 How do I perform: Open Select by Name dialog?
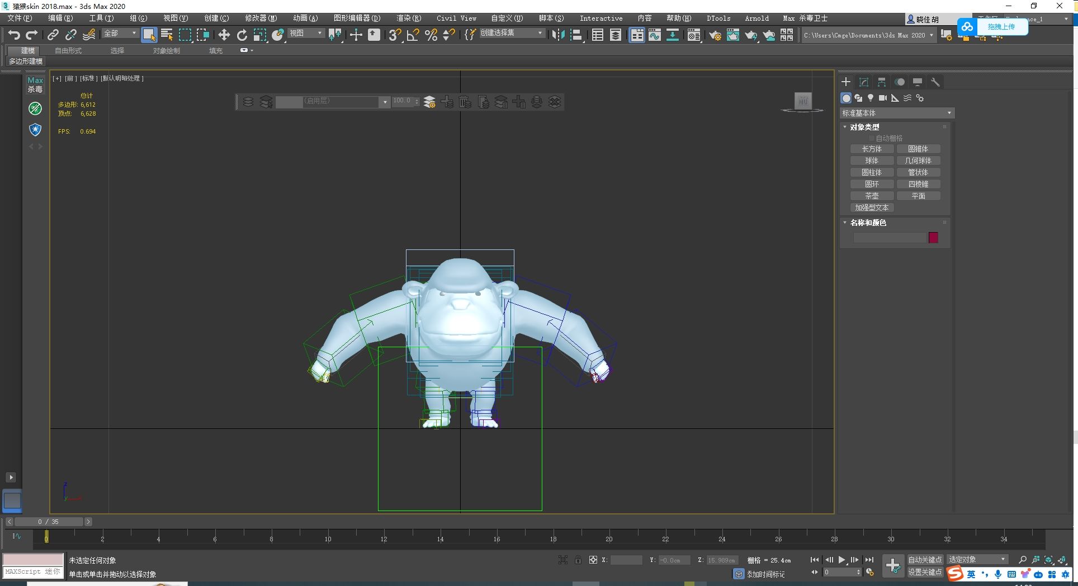[167, 35]
